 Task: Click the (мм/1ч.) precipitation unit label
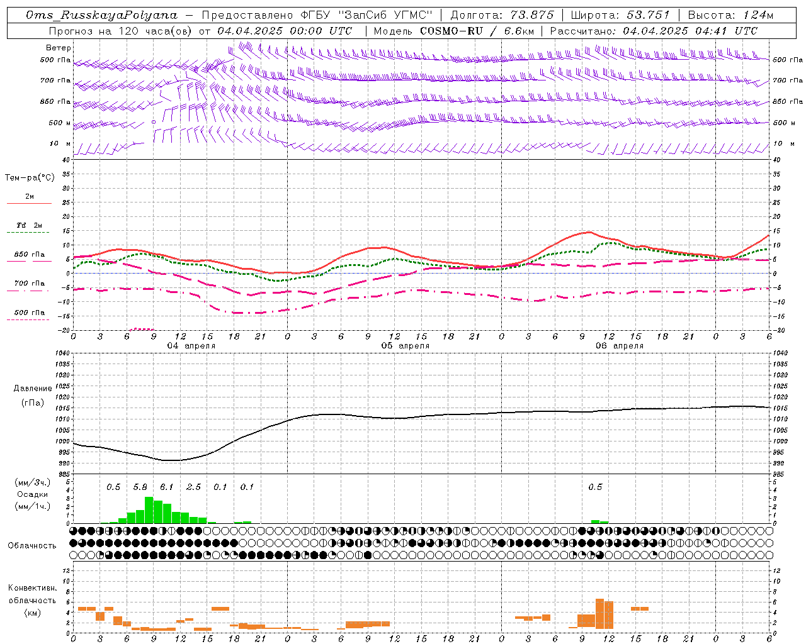[x=33, y=506]
